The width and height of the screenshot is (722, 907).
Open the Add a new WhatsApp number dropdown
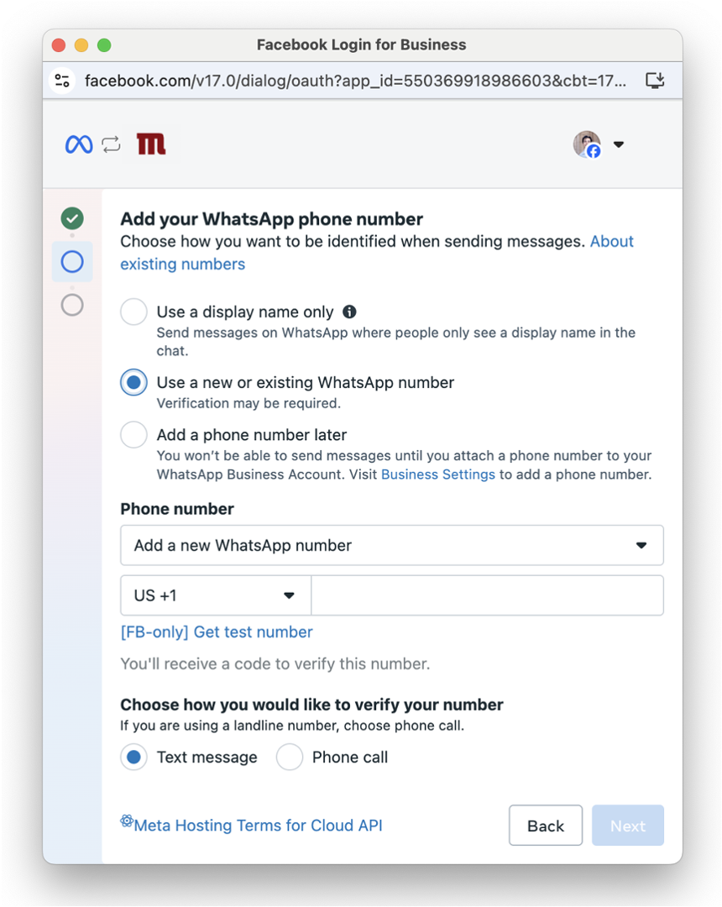coord(391,545)
